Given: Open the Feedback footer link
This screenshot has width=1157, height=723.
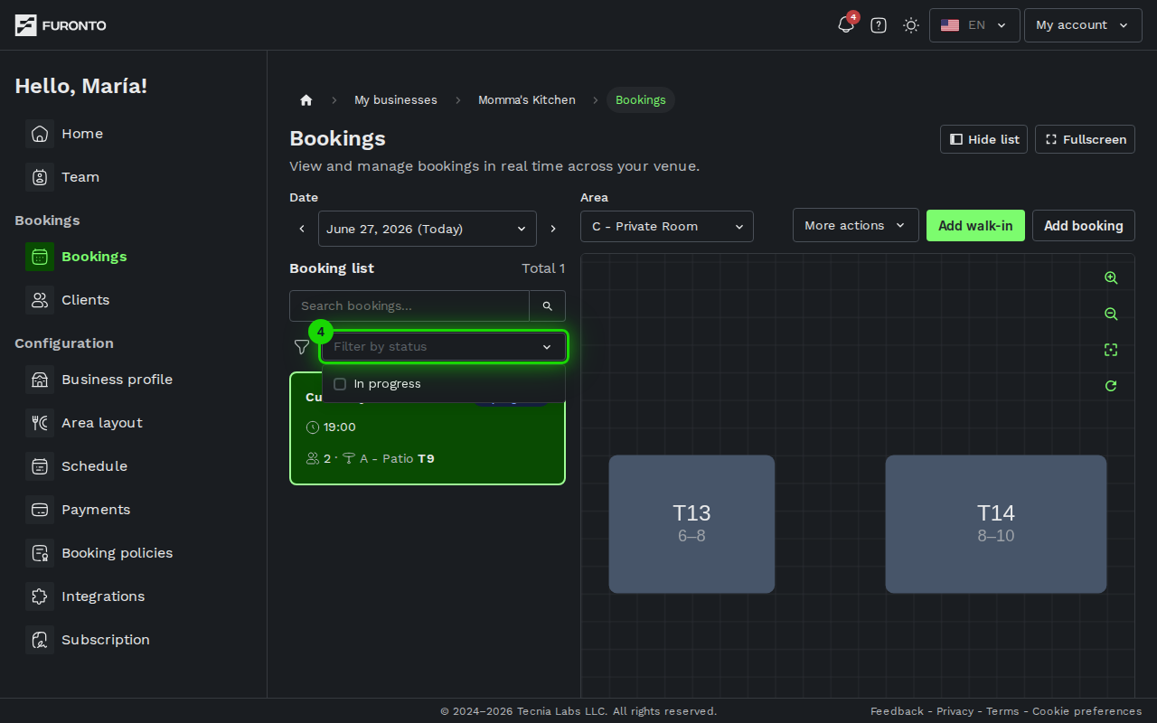Looking at the screenshot, I should click(x=897, y=711).
